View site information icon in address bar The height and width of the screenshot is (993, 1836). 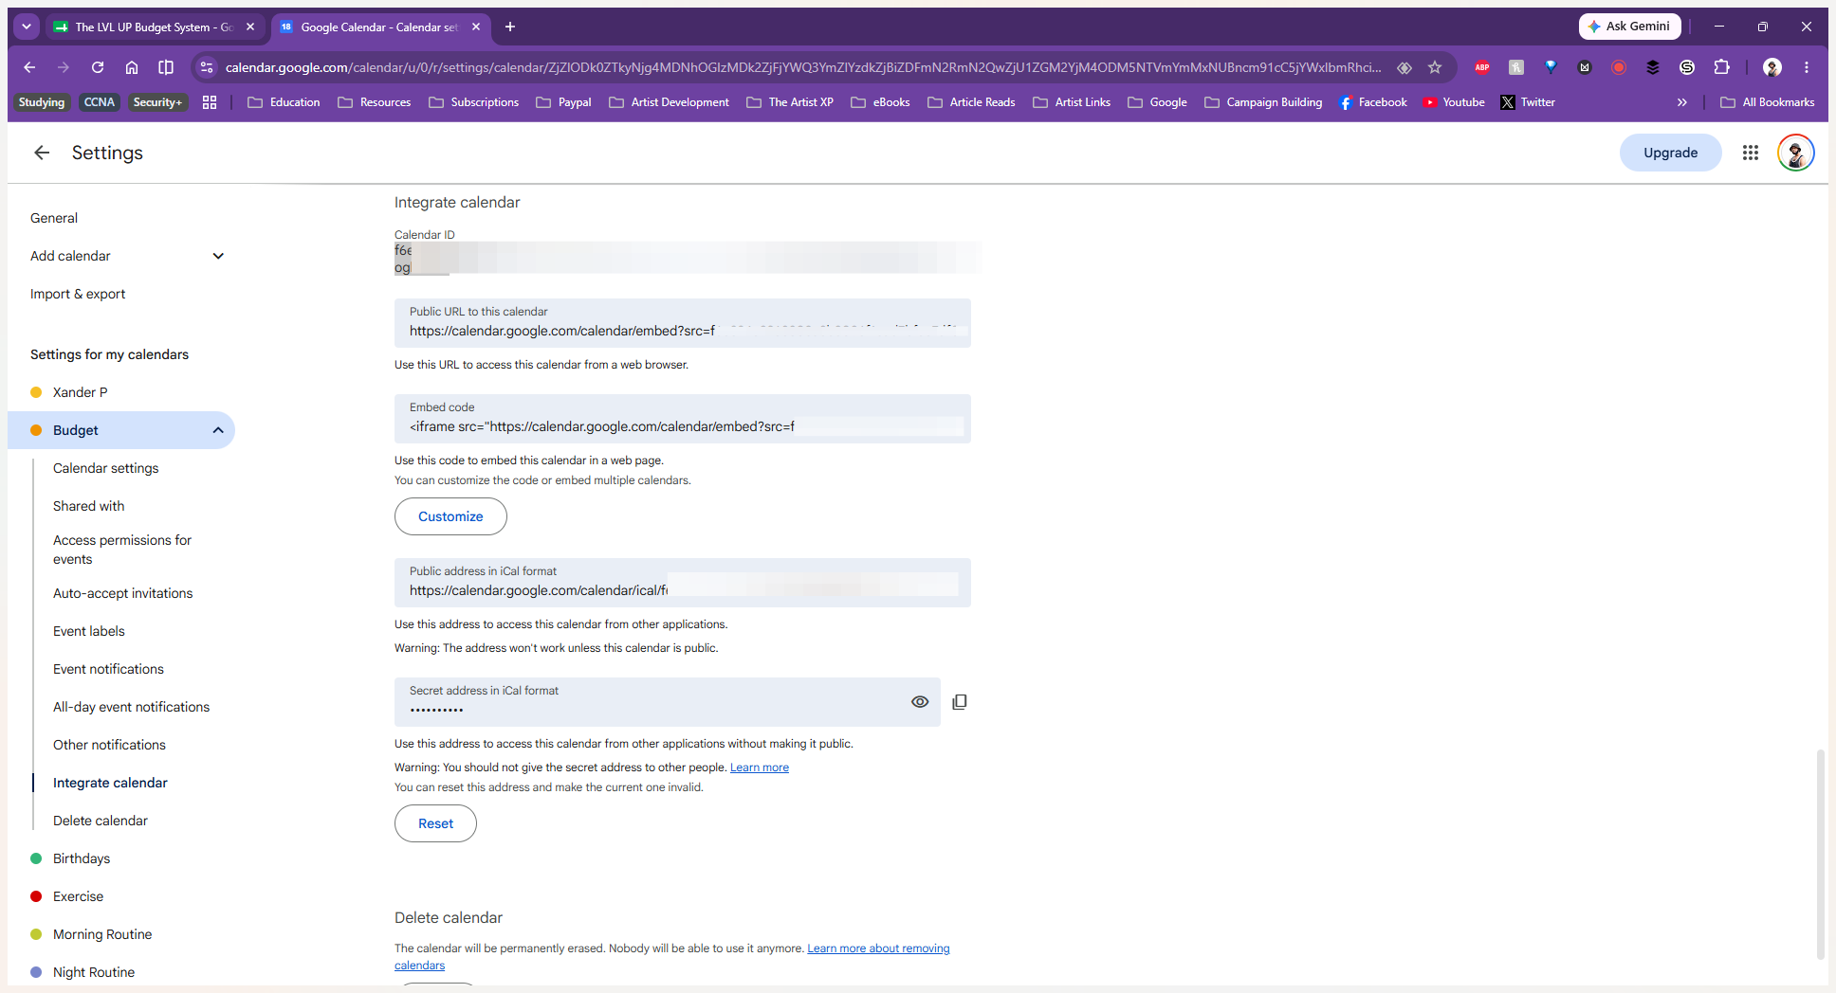tap(207, 67)
